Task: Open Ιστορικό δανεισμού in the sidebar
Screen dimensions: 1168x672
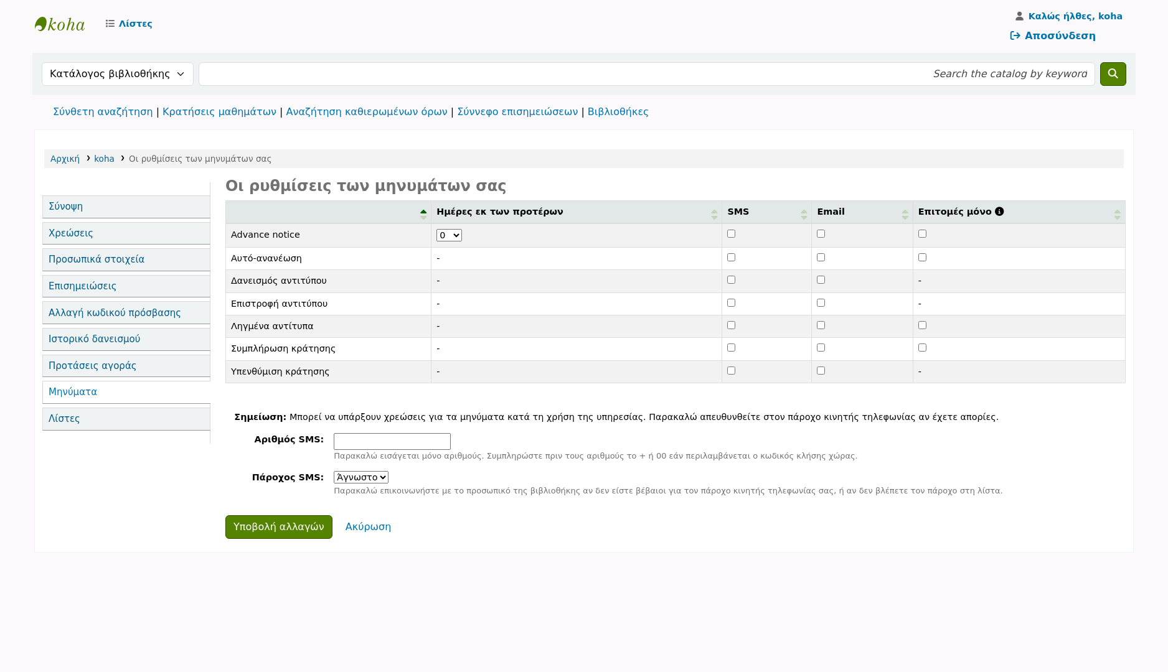Action: (126, 339)
